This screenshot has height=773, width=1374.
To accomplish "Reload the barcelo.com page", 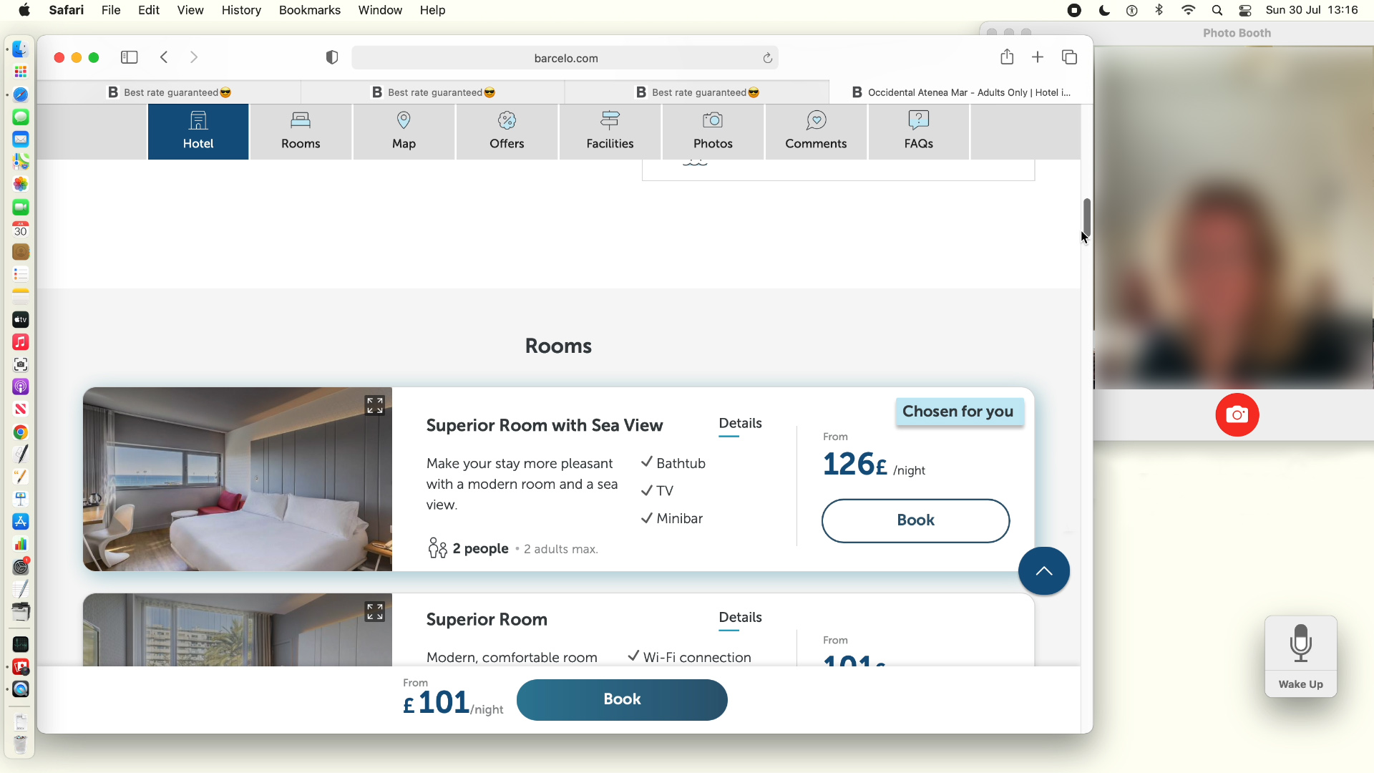I will click(x=767, y=58).
